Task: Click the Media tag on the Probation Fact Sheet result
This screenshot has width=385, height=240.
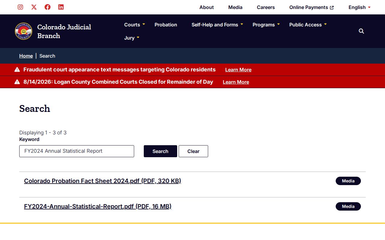Action: tap(348, 181)
